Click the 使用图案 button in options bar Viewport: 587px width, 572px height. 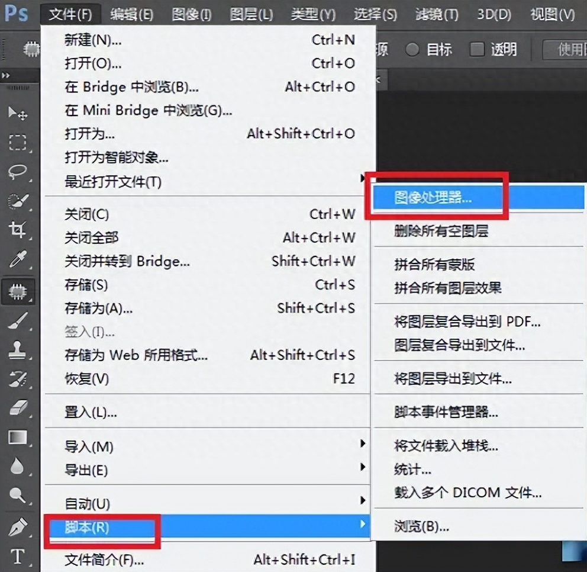click(x=565, y=50)
